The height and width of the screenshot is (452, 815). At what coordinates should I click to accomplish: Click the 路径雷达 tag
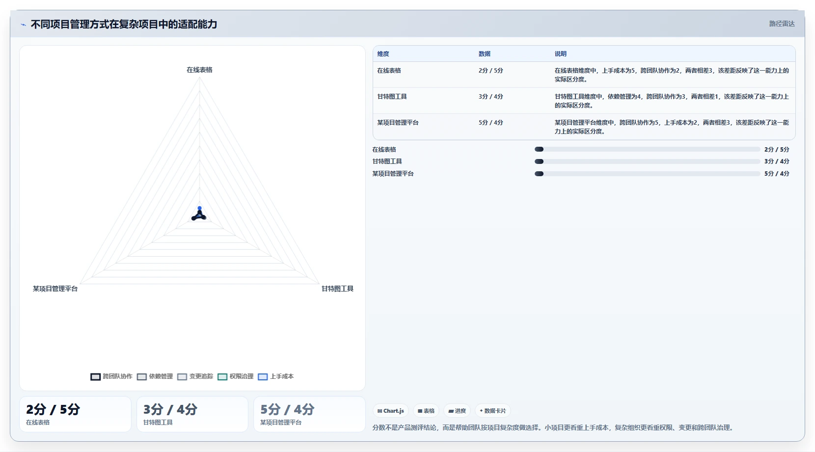click(782, 24)
